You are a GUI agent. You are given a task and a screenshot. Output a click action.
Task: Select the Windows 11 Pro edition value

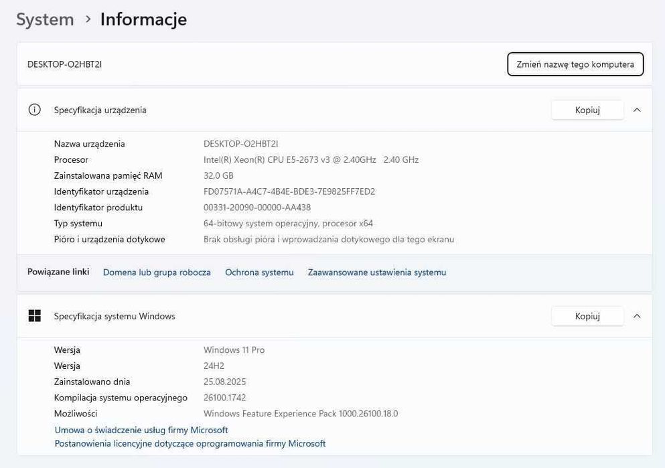click(x=234, y=349)
